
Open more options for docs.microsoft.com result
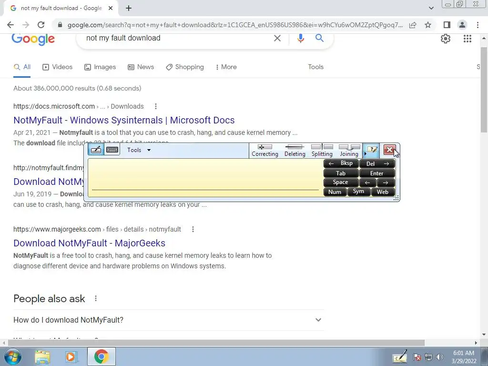click(156, 106)
